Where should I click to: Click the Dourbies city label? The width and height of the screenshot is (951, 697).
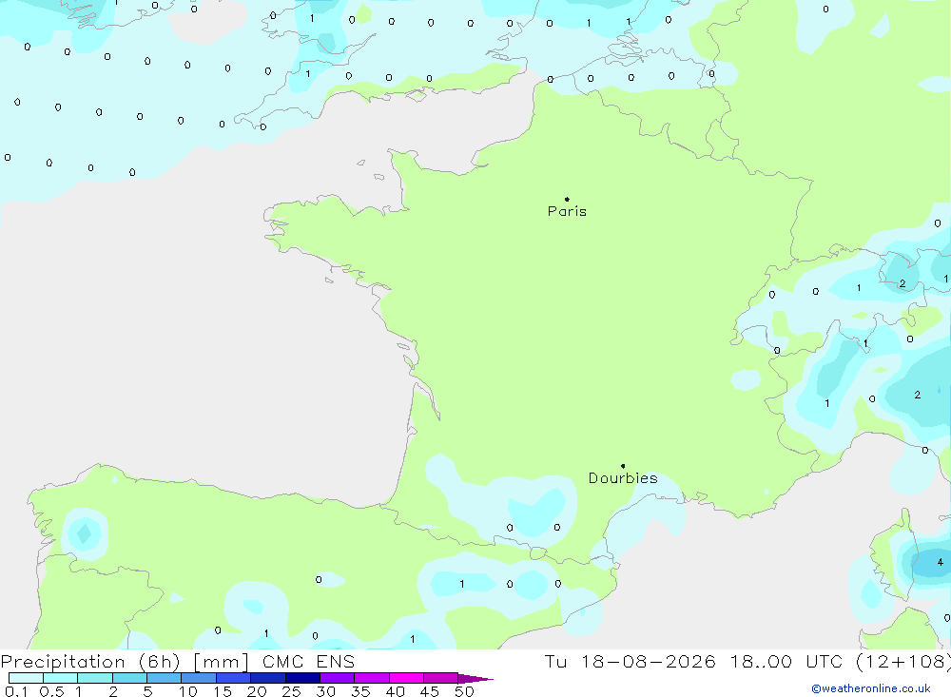coord(623,478)
